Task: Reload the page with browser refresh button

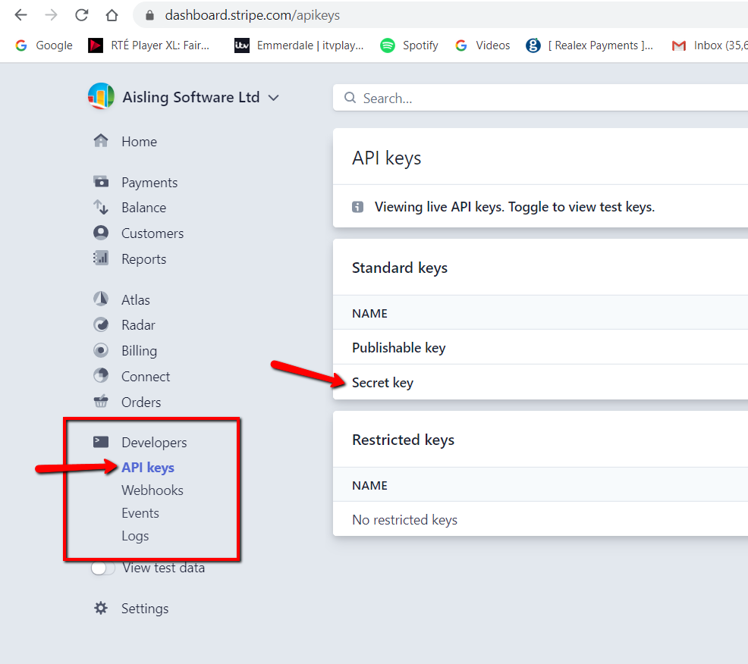Action: (x=81, y=15)
